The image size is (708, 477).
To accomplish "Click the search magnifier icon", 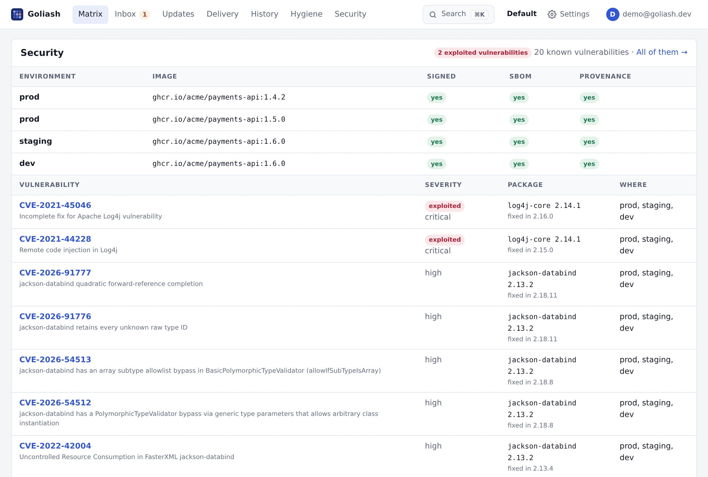I will point(433,14).
